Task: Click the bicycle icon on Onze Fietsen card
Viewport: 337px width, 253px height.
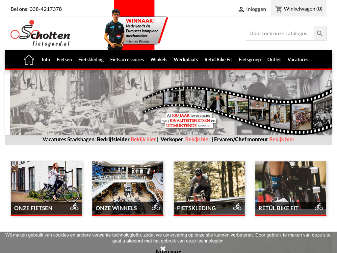Action: coord(74,207)
